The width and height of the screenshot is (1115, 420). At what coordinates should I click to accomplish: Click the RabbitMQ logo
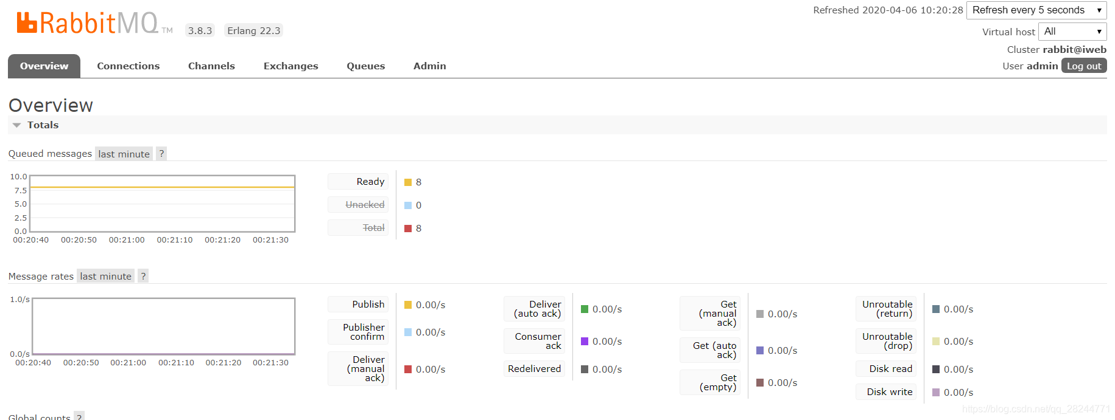click(94, 23)
